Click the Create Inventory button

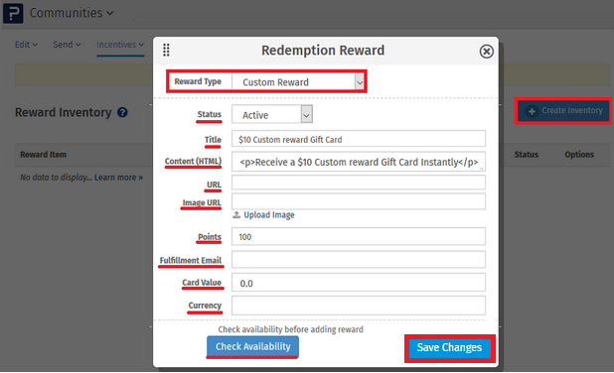click(563, 111)
